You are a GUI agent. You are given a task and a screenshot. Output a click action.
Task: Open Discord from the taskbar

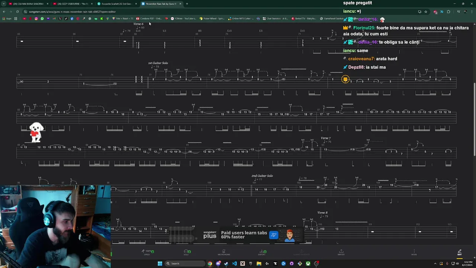(x=218, y=264)
